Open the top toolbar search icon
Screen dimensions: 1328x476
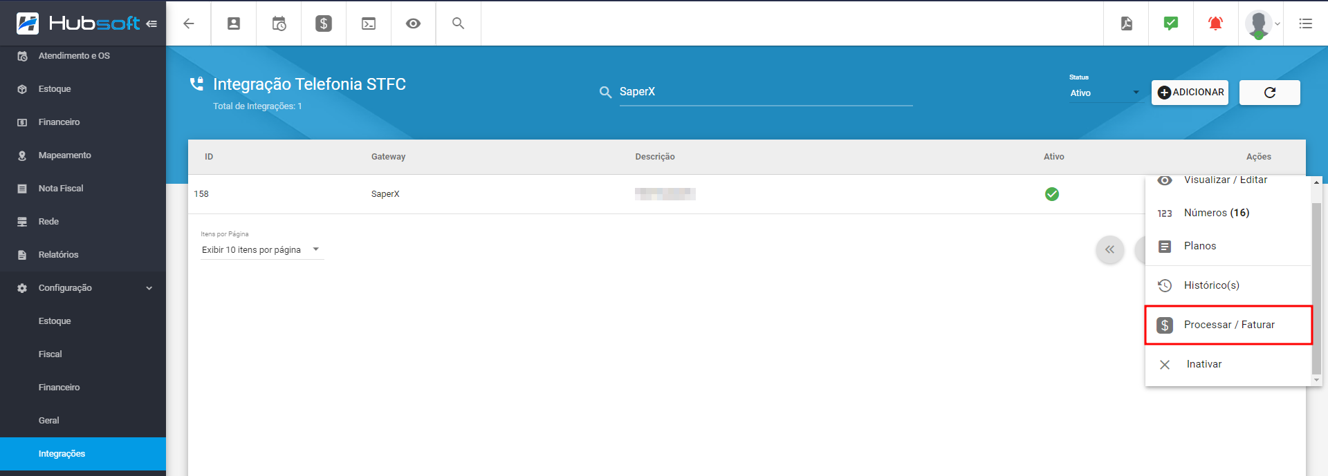pyautogui.click(x=458, y=23)
